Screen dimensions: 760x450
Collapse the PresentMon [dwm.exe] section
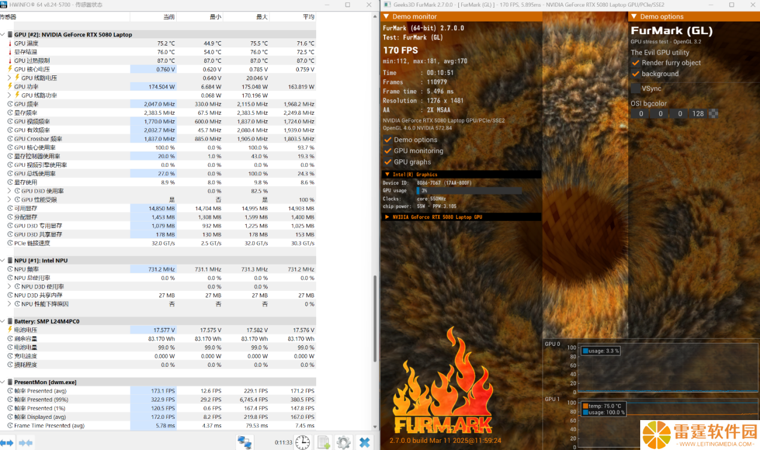[x=3, y=382]
